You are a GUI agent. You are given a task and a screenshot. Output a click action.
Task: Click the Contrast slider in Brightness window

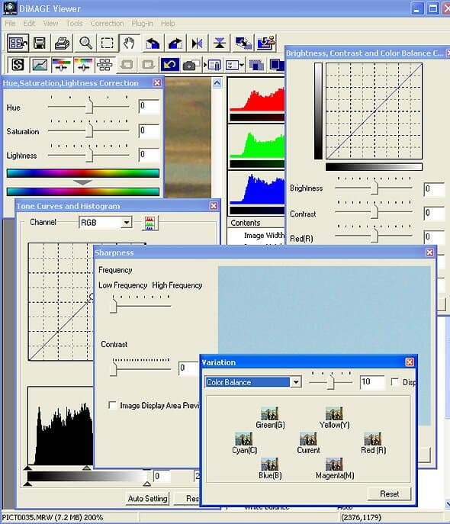374,211
